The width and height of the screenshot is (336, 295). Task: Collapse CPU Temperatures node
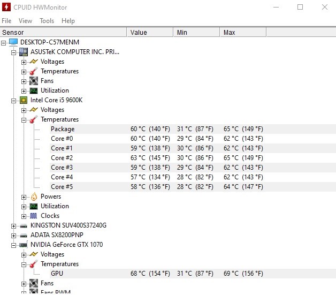click(24, 120)
